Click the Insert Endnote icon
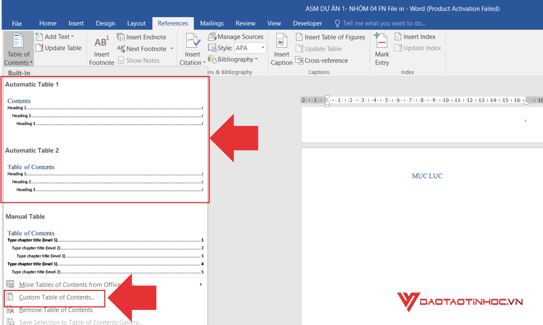Screen dimensions: 543x325 121,37
